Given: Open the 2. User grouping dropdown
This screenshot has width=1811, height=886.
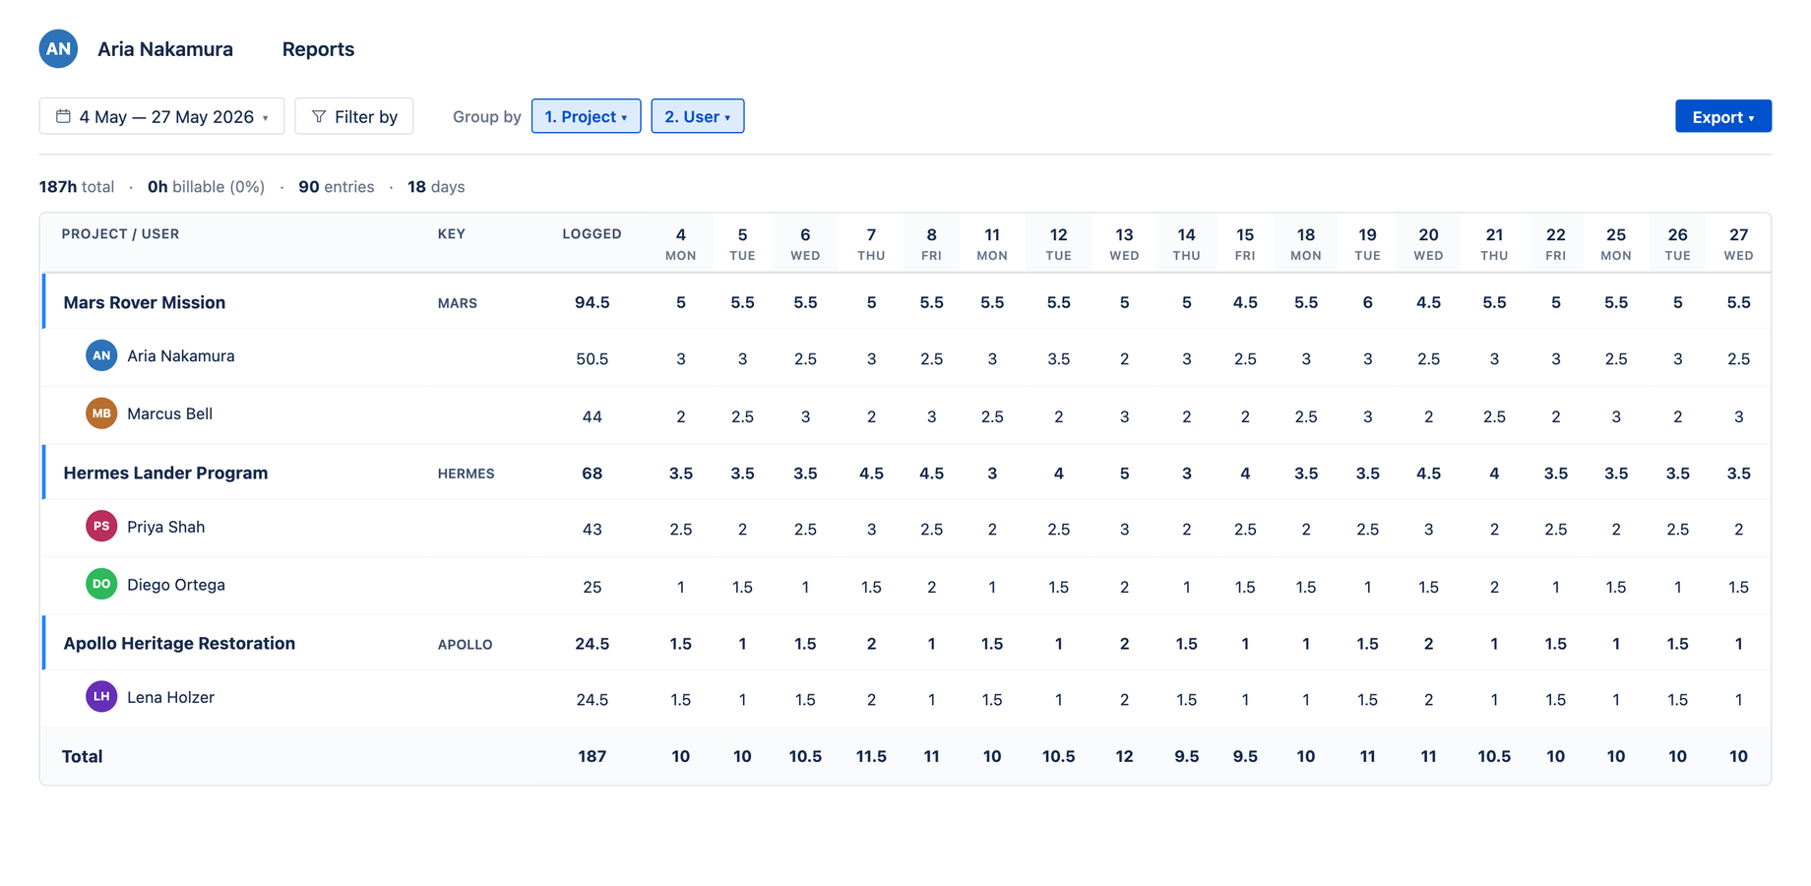Looking at the screenshot, I should coord(697,116).
